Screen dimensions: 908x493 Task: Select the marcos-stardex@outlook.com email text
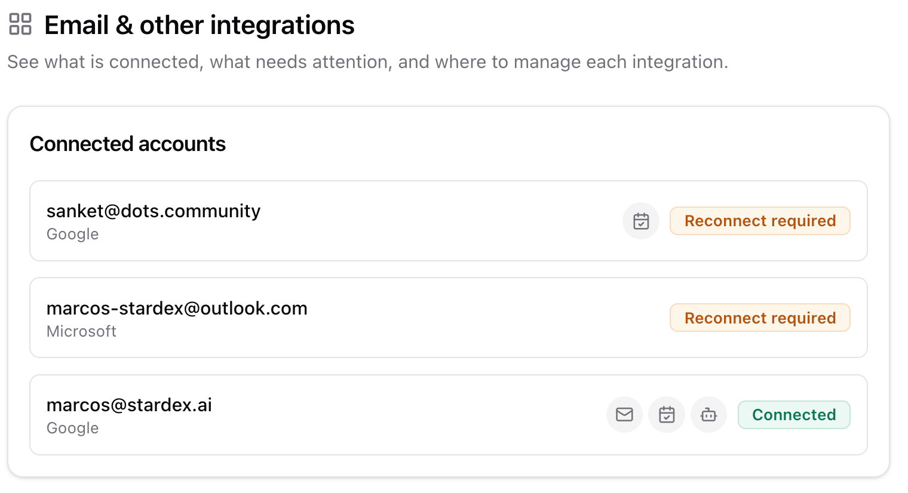[177, 309]
